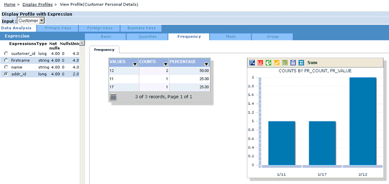Open the top Frequency sub-tab
389x184 pixels.
(x=189, y=36)
